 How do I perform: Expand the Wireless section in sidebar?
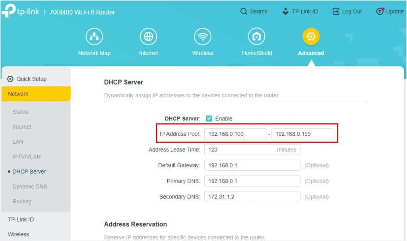pos(18,234)
